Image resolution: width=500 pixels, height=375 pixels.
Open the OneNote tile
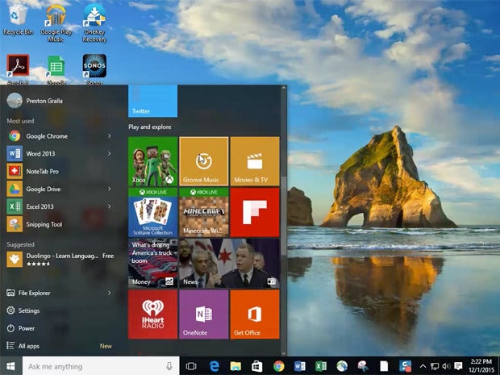[204, 315]
